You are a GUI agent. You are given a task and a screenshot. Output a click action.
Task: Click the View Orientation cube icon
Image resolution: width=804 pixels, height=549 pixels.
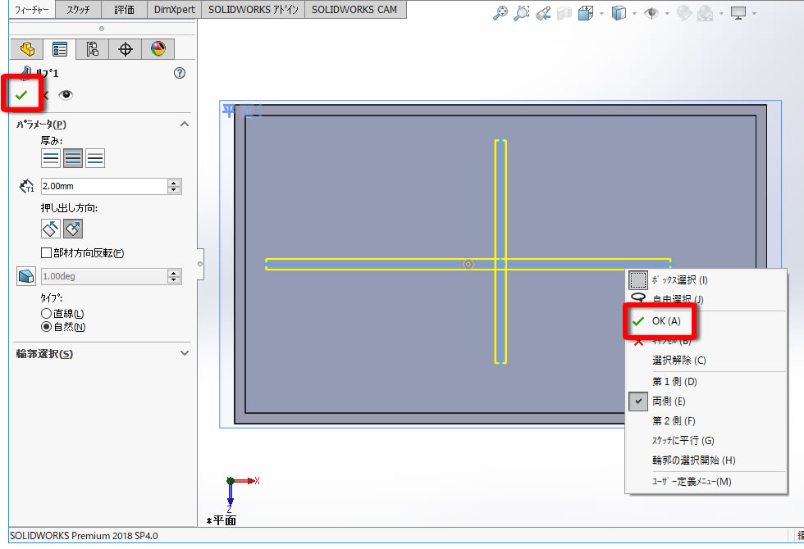[585, 13]
